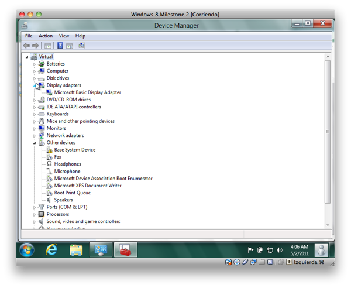
Task: Open the Action menu
Action: tap(46, 36)
